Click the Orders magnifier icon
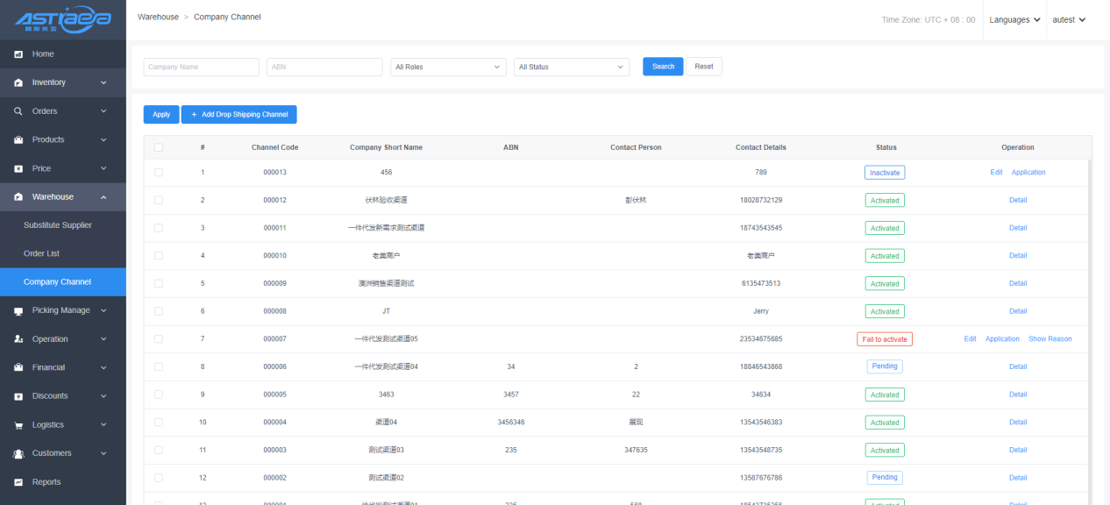Screen dimensions: 1110x505 pyautogui.click(x=18, y=111)
